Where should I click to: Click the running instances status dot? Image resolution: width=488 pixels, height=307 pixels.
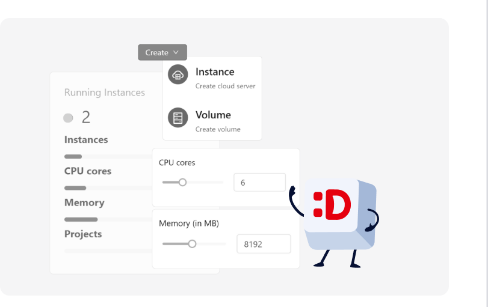point(68,118)
